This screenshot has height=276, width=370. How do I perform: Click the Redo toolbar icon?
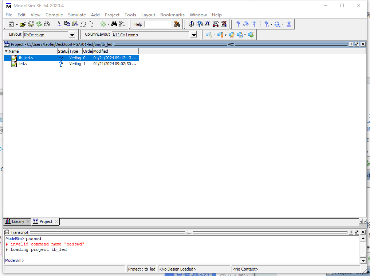pos(91,24)
